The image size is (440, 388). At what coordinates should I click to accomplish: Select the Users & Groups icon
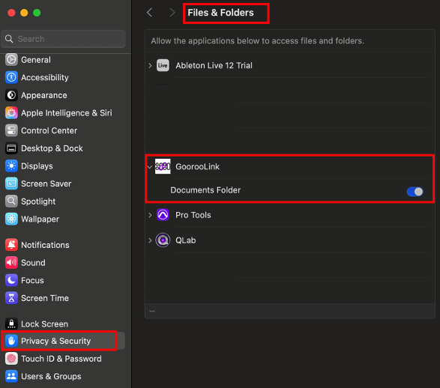[11, 376]
